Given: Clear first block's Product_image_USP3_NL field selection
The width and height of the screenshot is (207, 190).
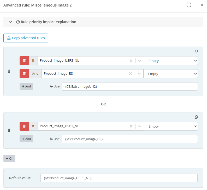Looking at the screenshot, I should pyautogui.click(x=131, y=61).
